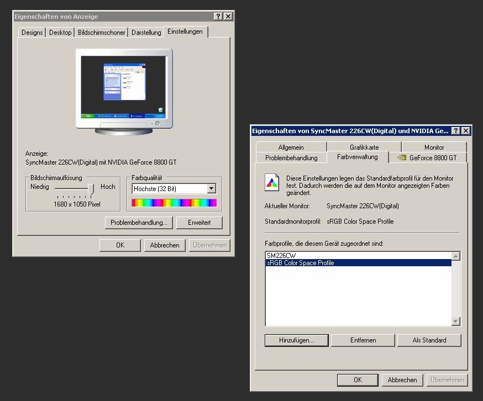Click the color quality spectrum bar

point(174,203)
